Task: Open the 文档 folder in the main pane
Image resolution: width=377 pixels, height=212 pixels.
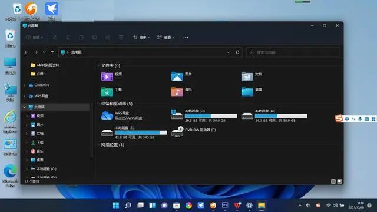Action: (247, 77)
